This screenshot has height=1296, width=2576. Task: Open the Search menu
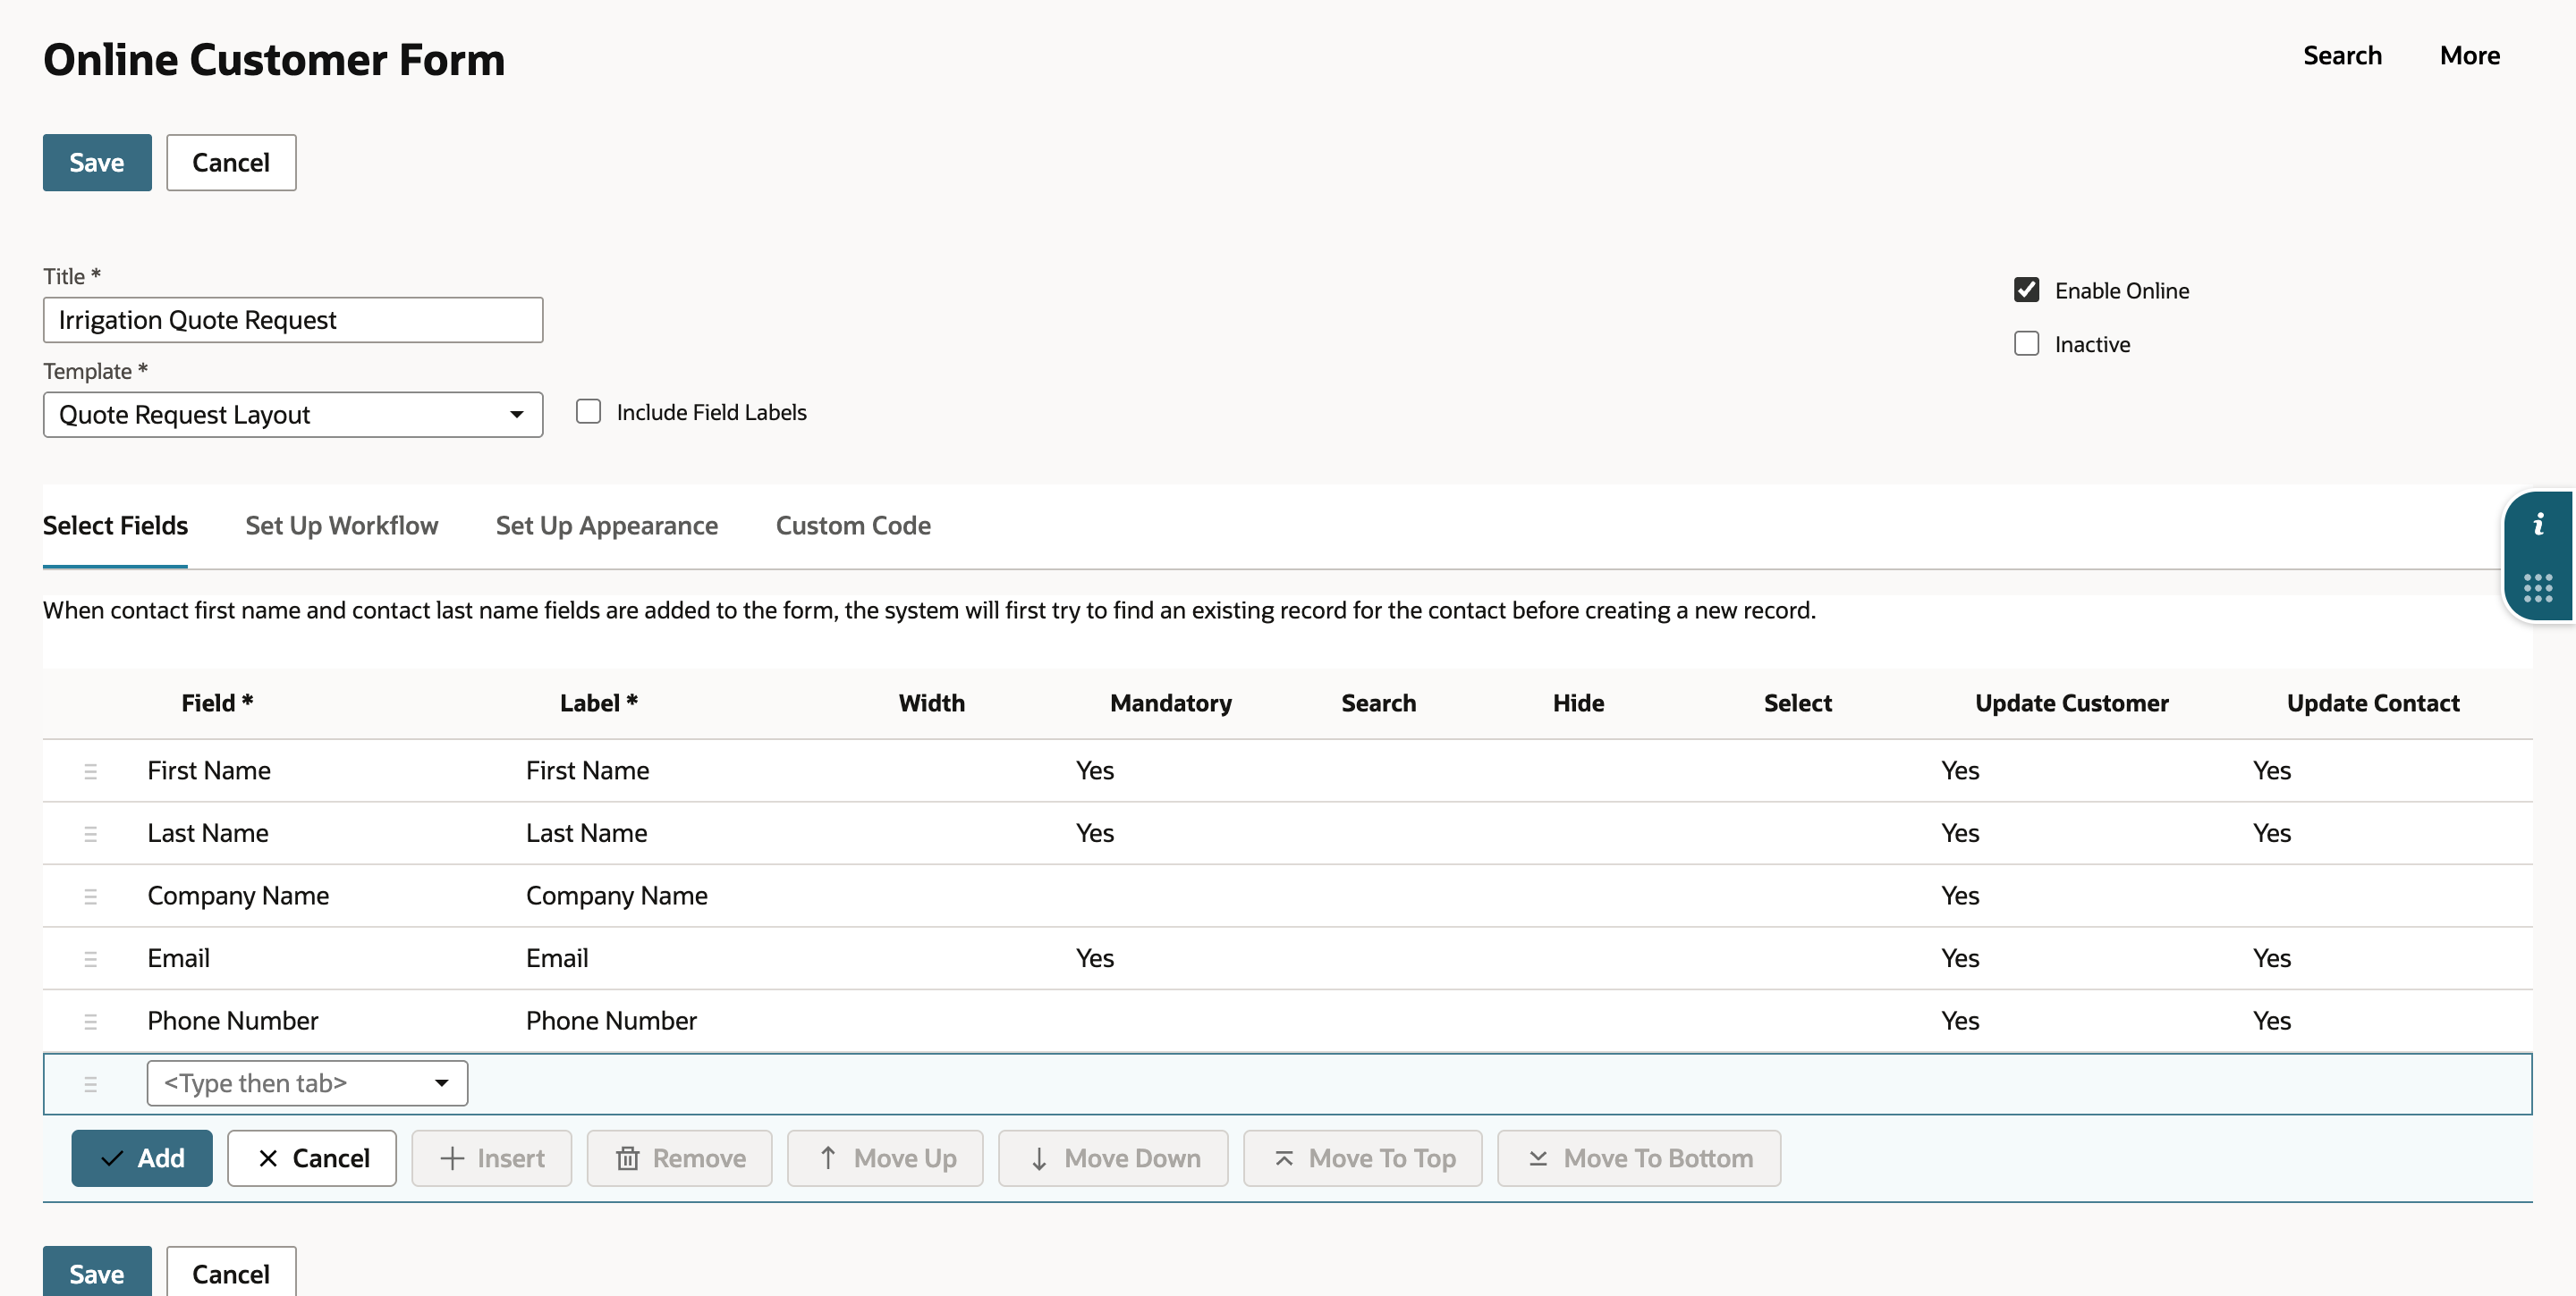[x=2342, y=55]
